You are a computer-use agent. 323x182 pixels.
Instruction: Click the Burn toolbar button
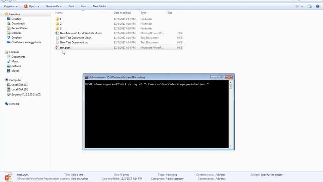(83, 6)
